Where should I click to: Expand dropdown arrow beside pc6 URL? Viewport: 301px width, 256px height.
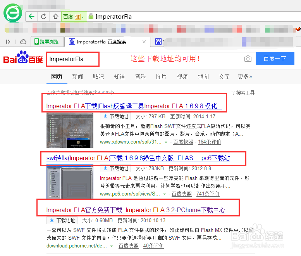click(164, 194)
